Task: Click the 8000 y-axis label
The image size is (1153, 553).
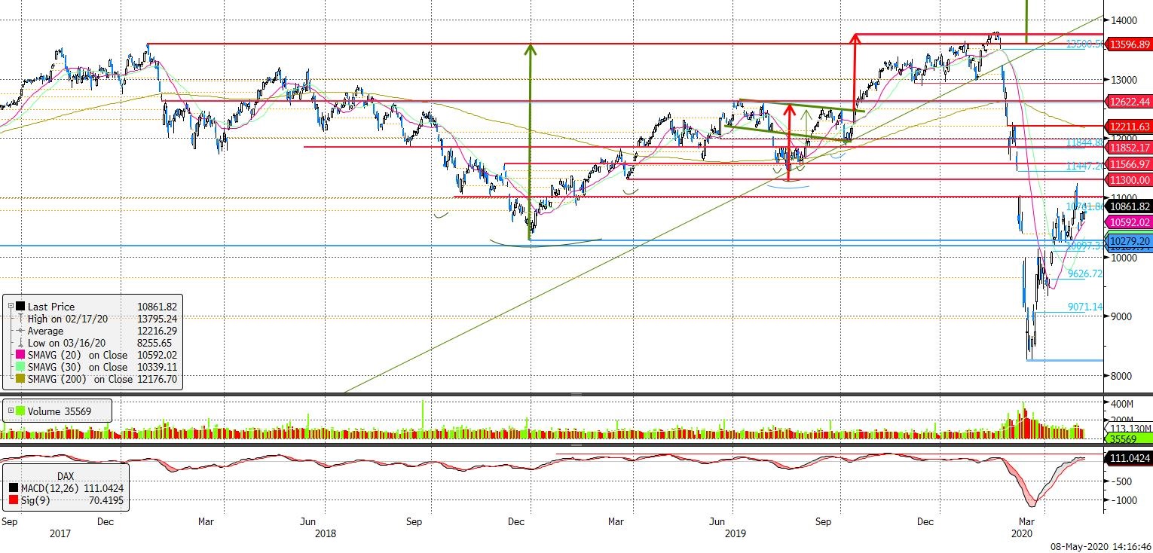Action: tap(1121, 376)
